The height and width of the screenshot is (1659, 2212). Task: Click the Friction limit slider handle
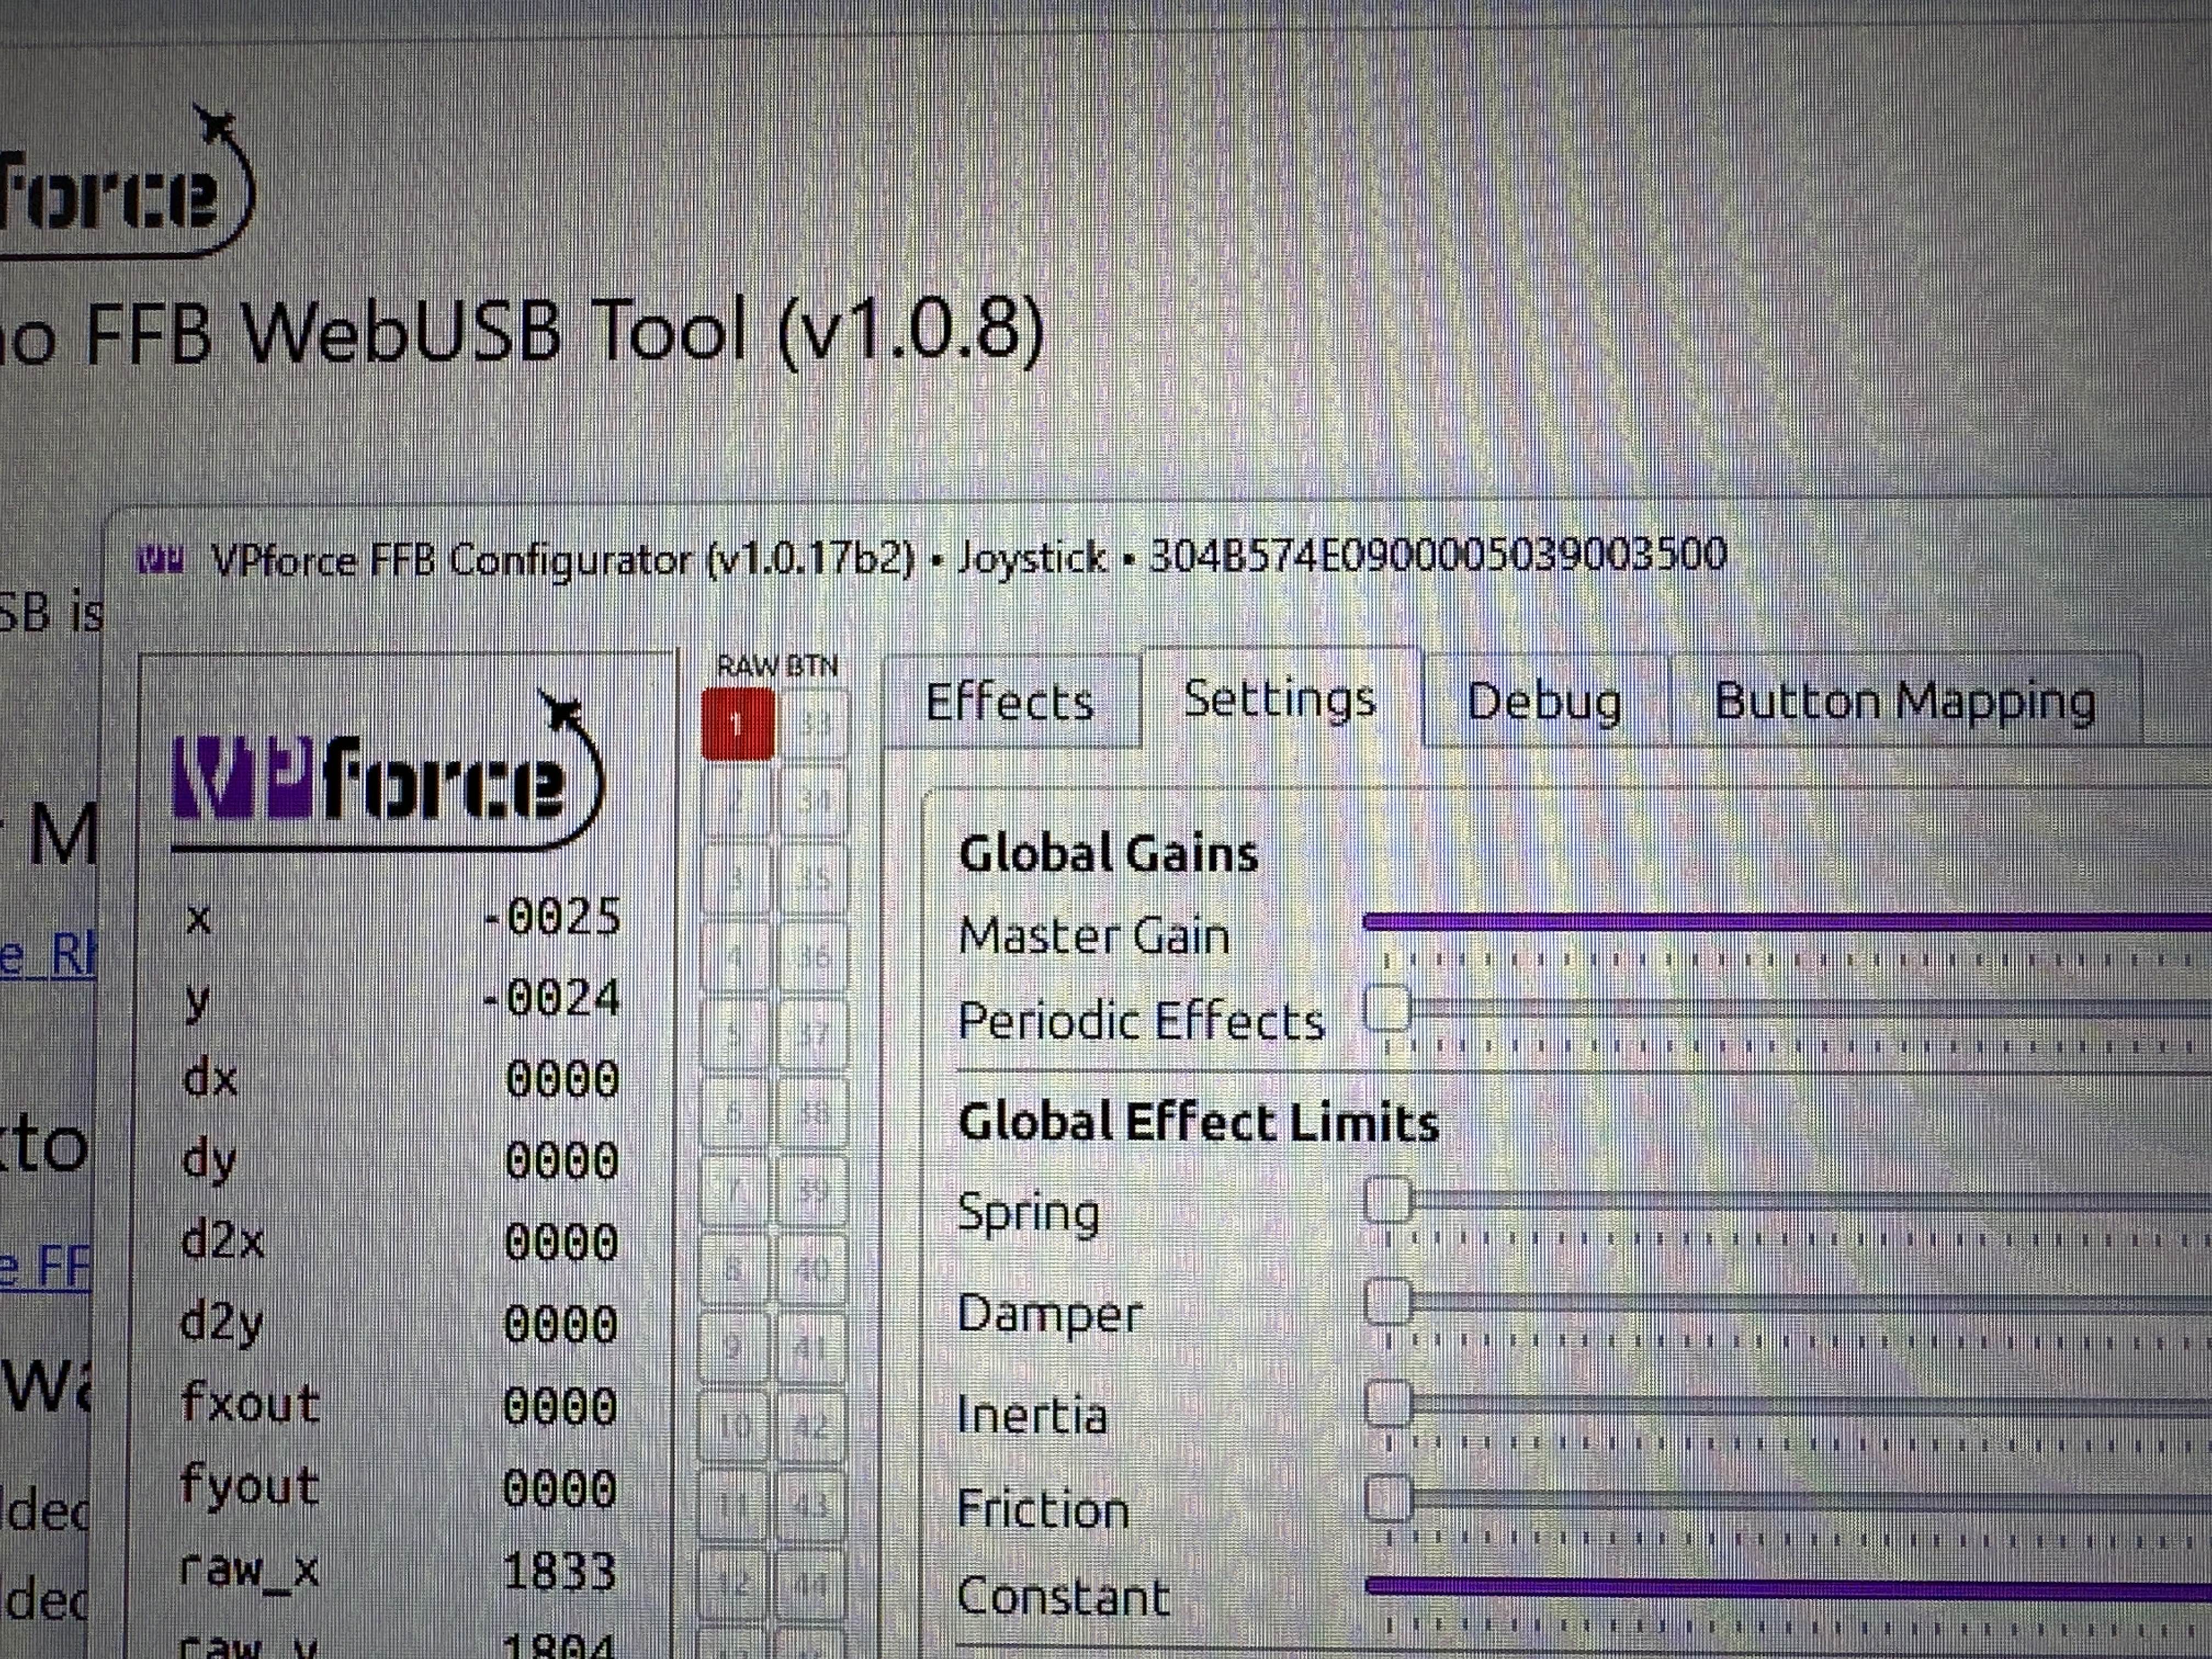pos(1388,1497)
